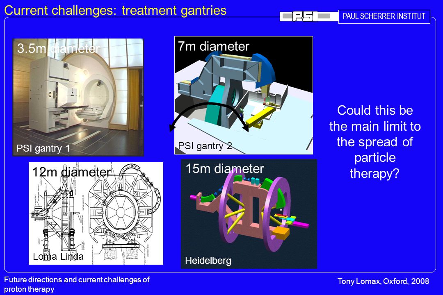Click the '12m diameter' caption
443x295 pixels.
pyautogui.click(x=71, y=172)
